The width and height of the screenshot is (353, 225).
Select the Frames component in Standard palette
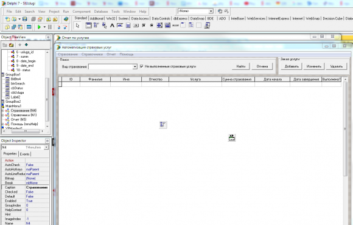88,26
